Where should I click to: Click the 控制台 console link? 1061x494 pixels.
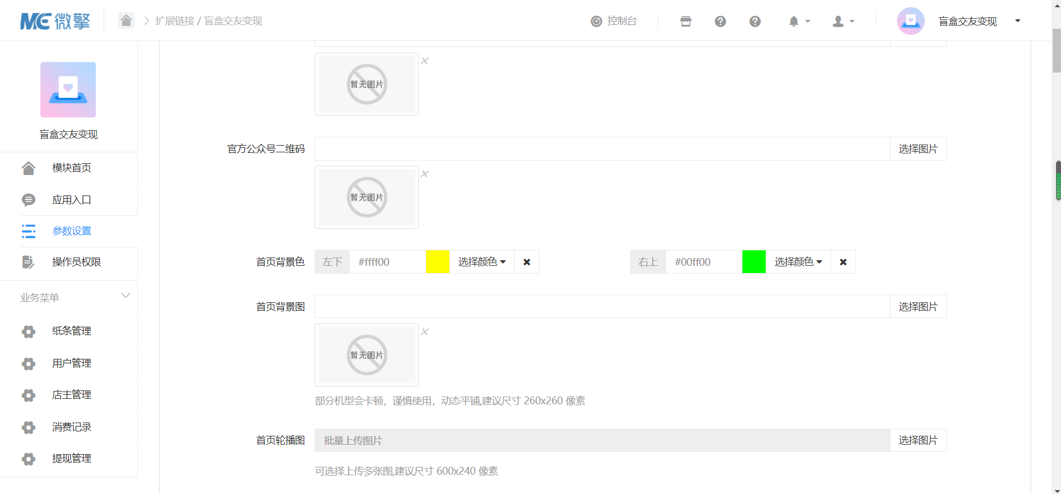coord(614,21)
